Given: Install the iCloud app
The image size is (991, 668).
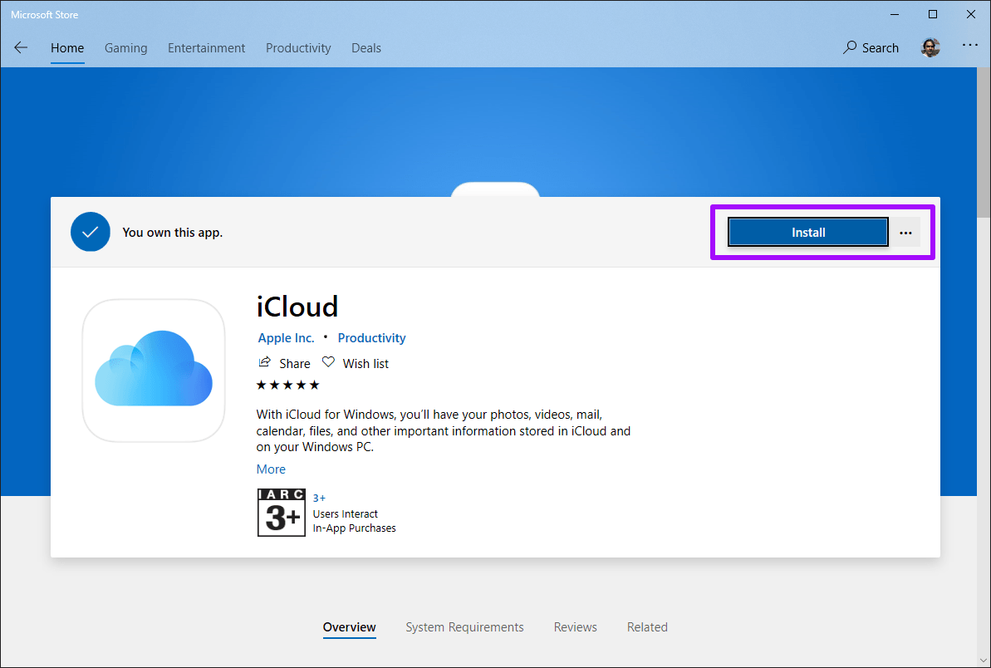Looking at the screenshot, I should pyautogui.click(x=808, y=233).
